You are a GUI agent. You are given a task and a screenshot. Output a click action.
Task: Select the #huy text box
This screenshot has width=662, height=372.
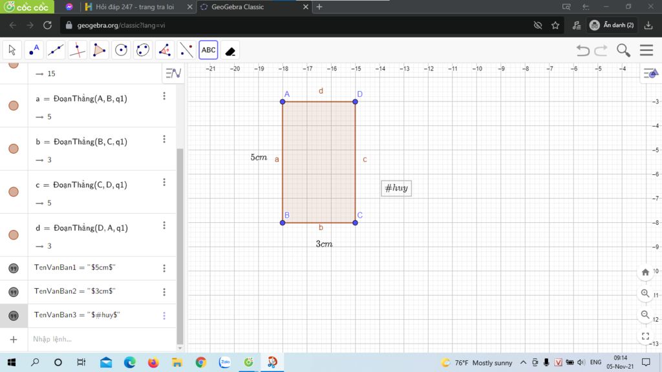point(396,188)
